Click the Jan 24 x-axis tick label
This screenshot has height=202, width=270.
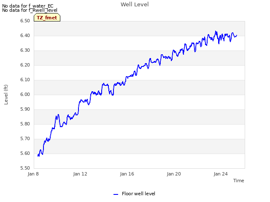pos(221,174)
